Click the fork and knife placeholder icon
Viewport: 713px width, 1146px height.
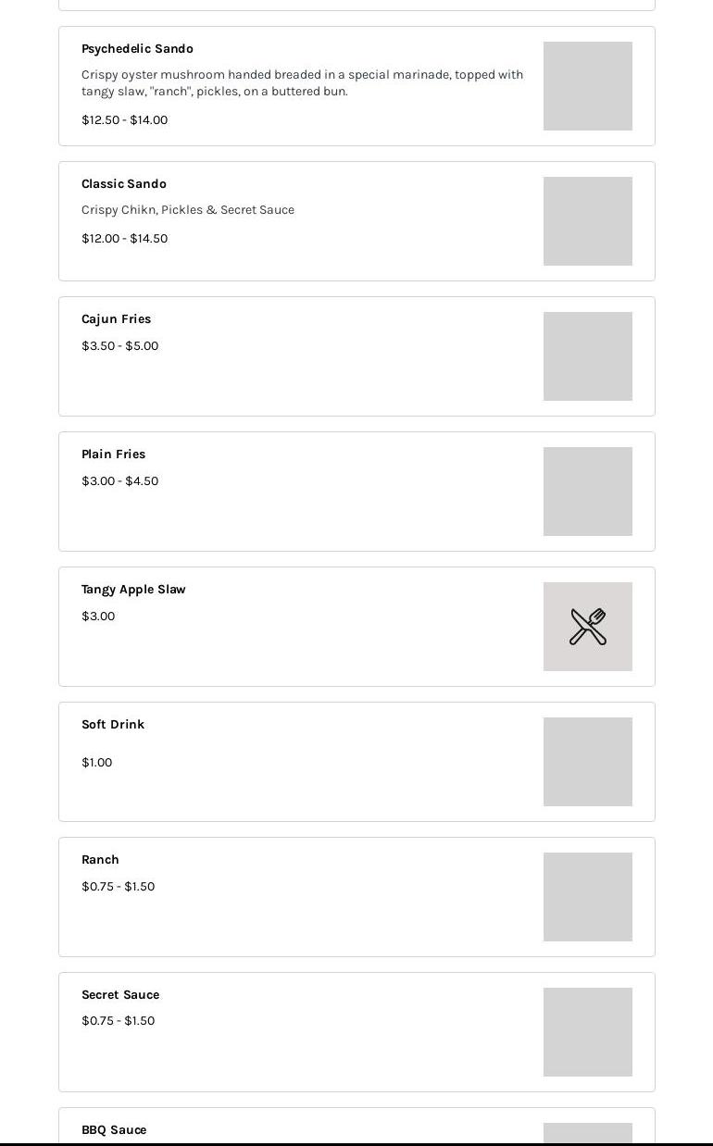pos(588,627)
